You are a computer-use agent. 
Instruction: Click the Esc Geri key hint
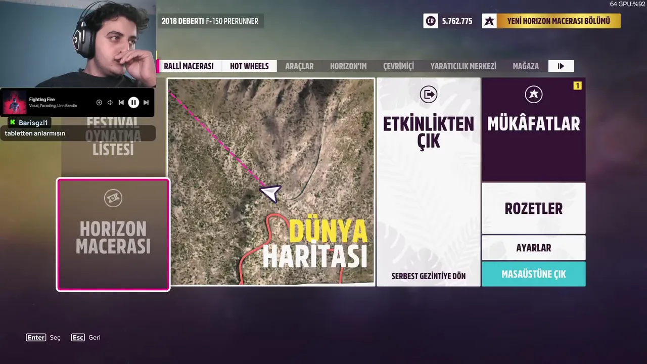pos(85,337)
